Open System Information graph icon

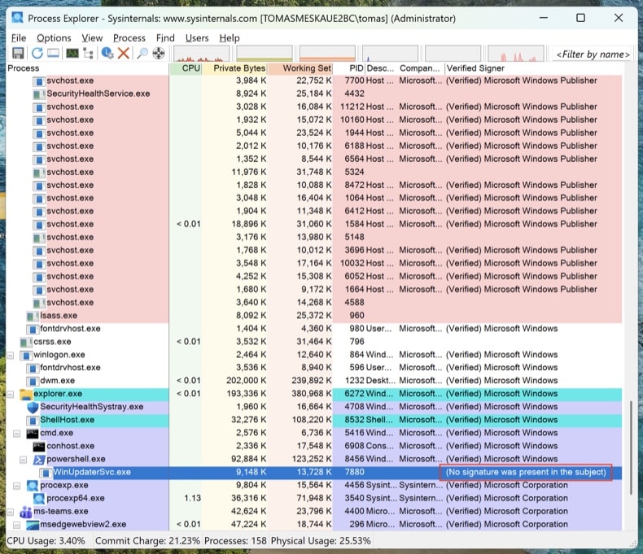(x=72, y=53)
